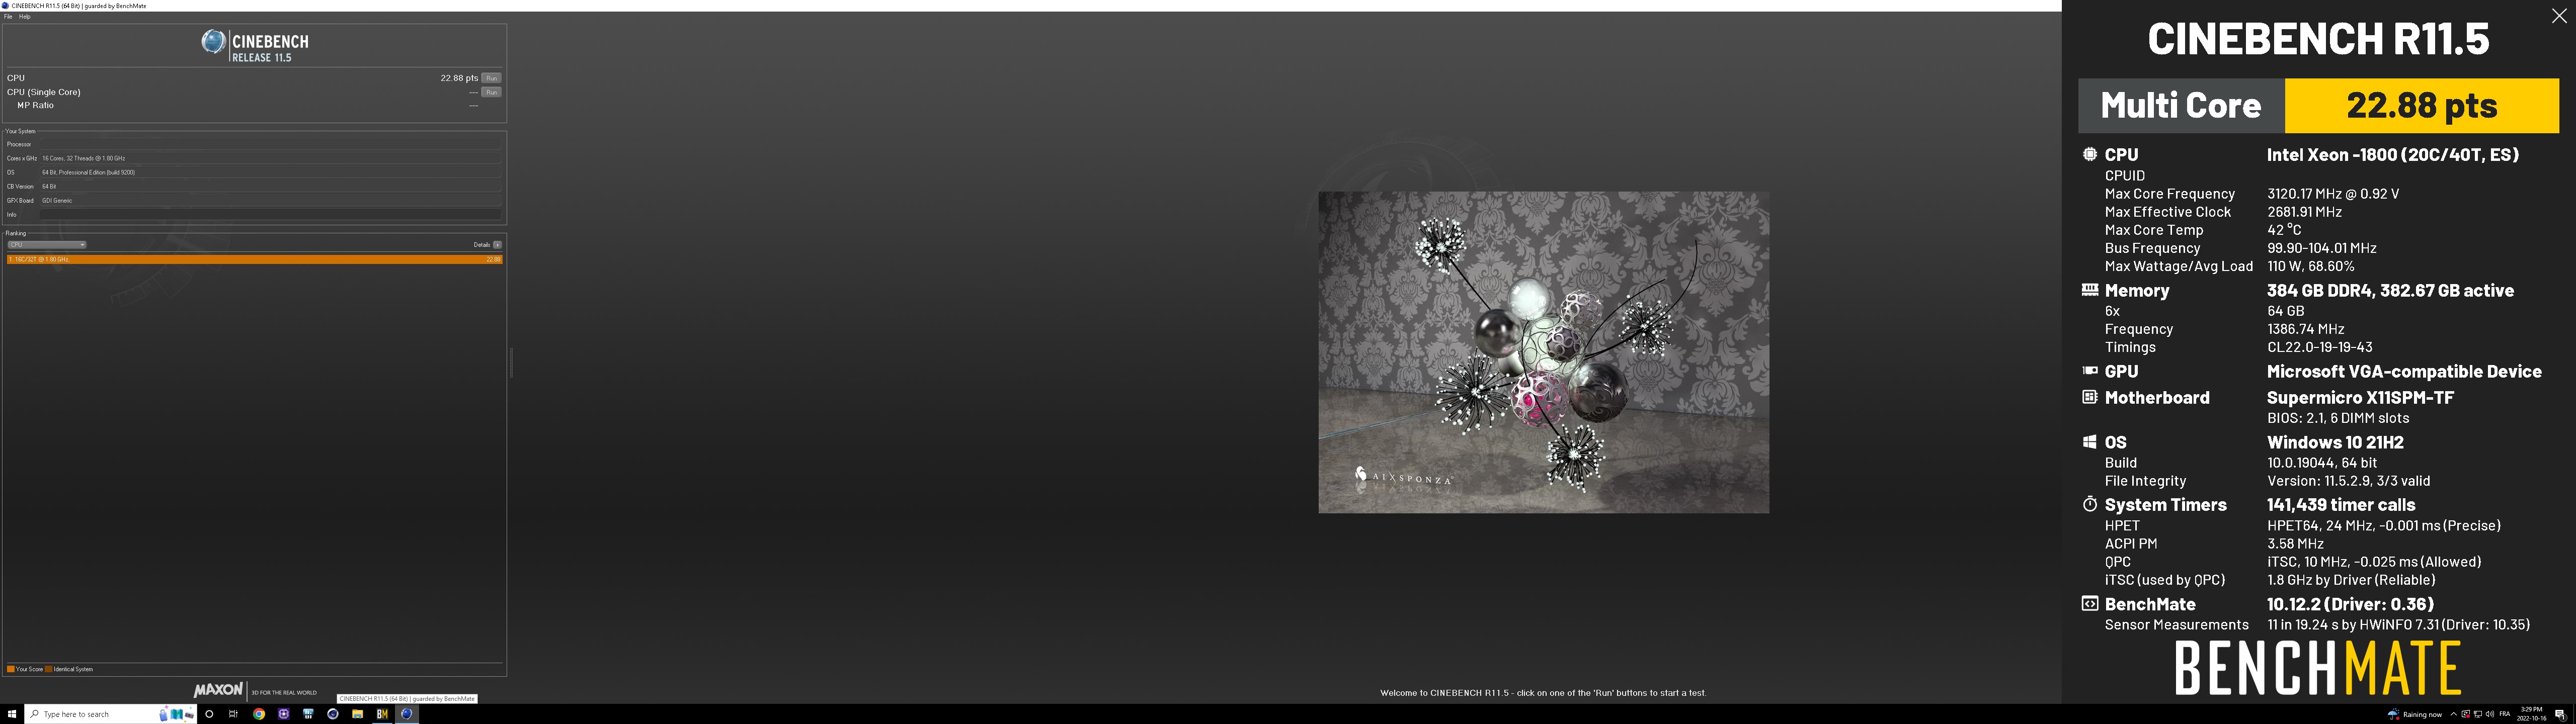Open Cortana circle on taskbar
This screenshot has width=2576, height=724.
point(209,714)
